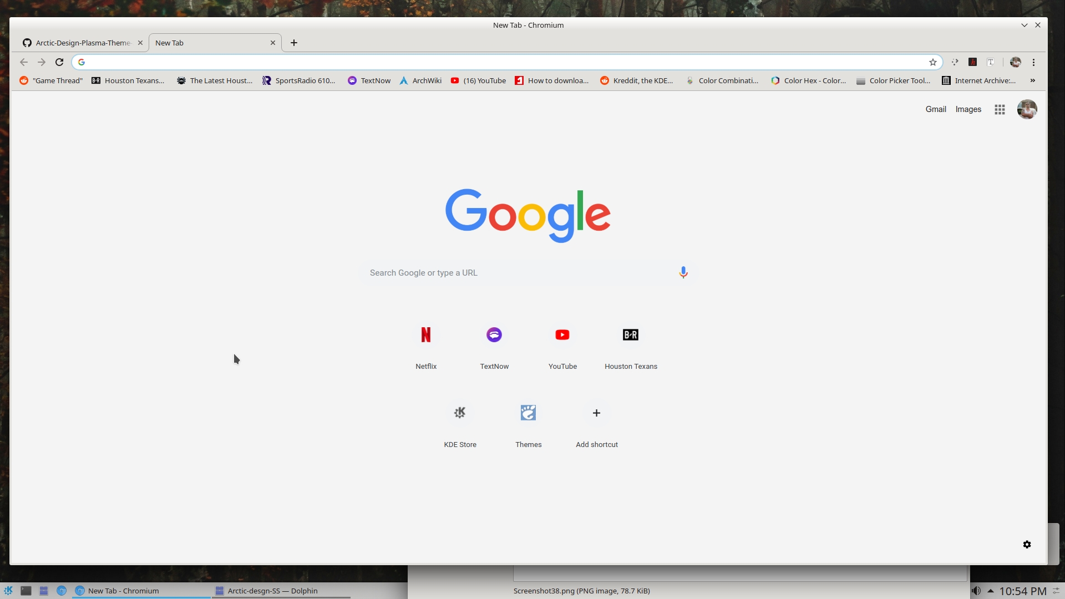Open the Houston Texans bookmark in the bookmarks bar

click(x=128, y=80)
